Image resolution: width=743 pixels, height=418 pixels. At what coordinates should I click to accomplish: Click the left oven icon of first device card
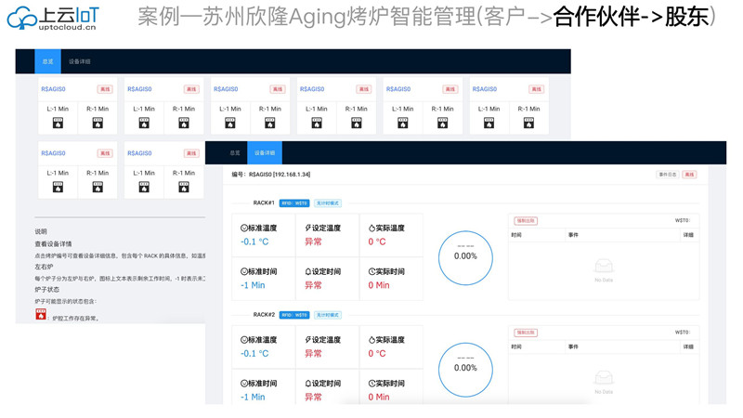pos(58,123)
